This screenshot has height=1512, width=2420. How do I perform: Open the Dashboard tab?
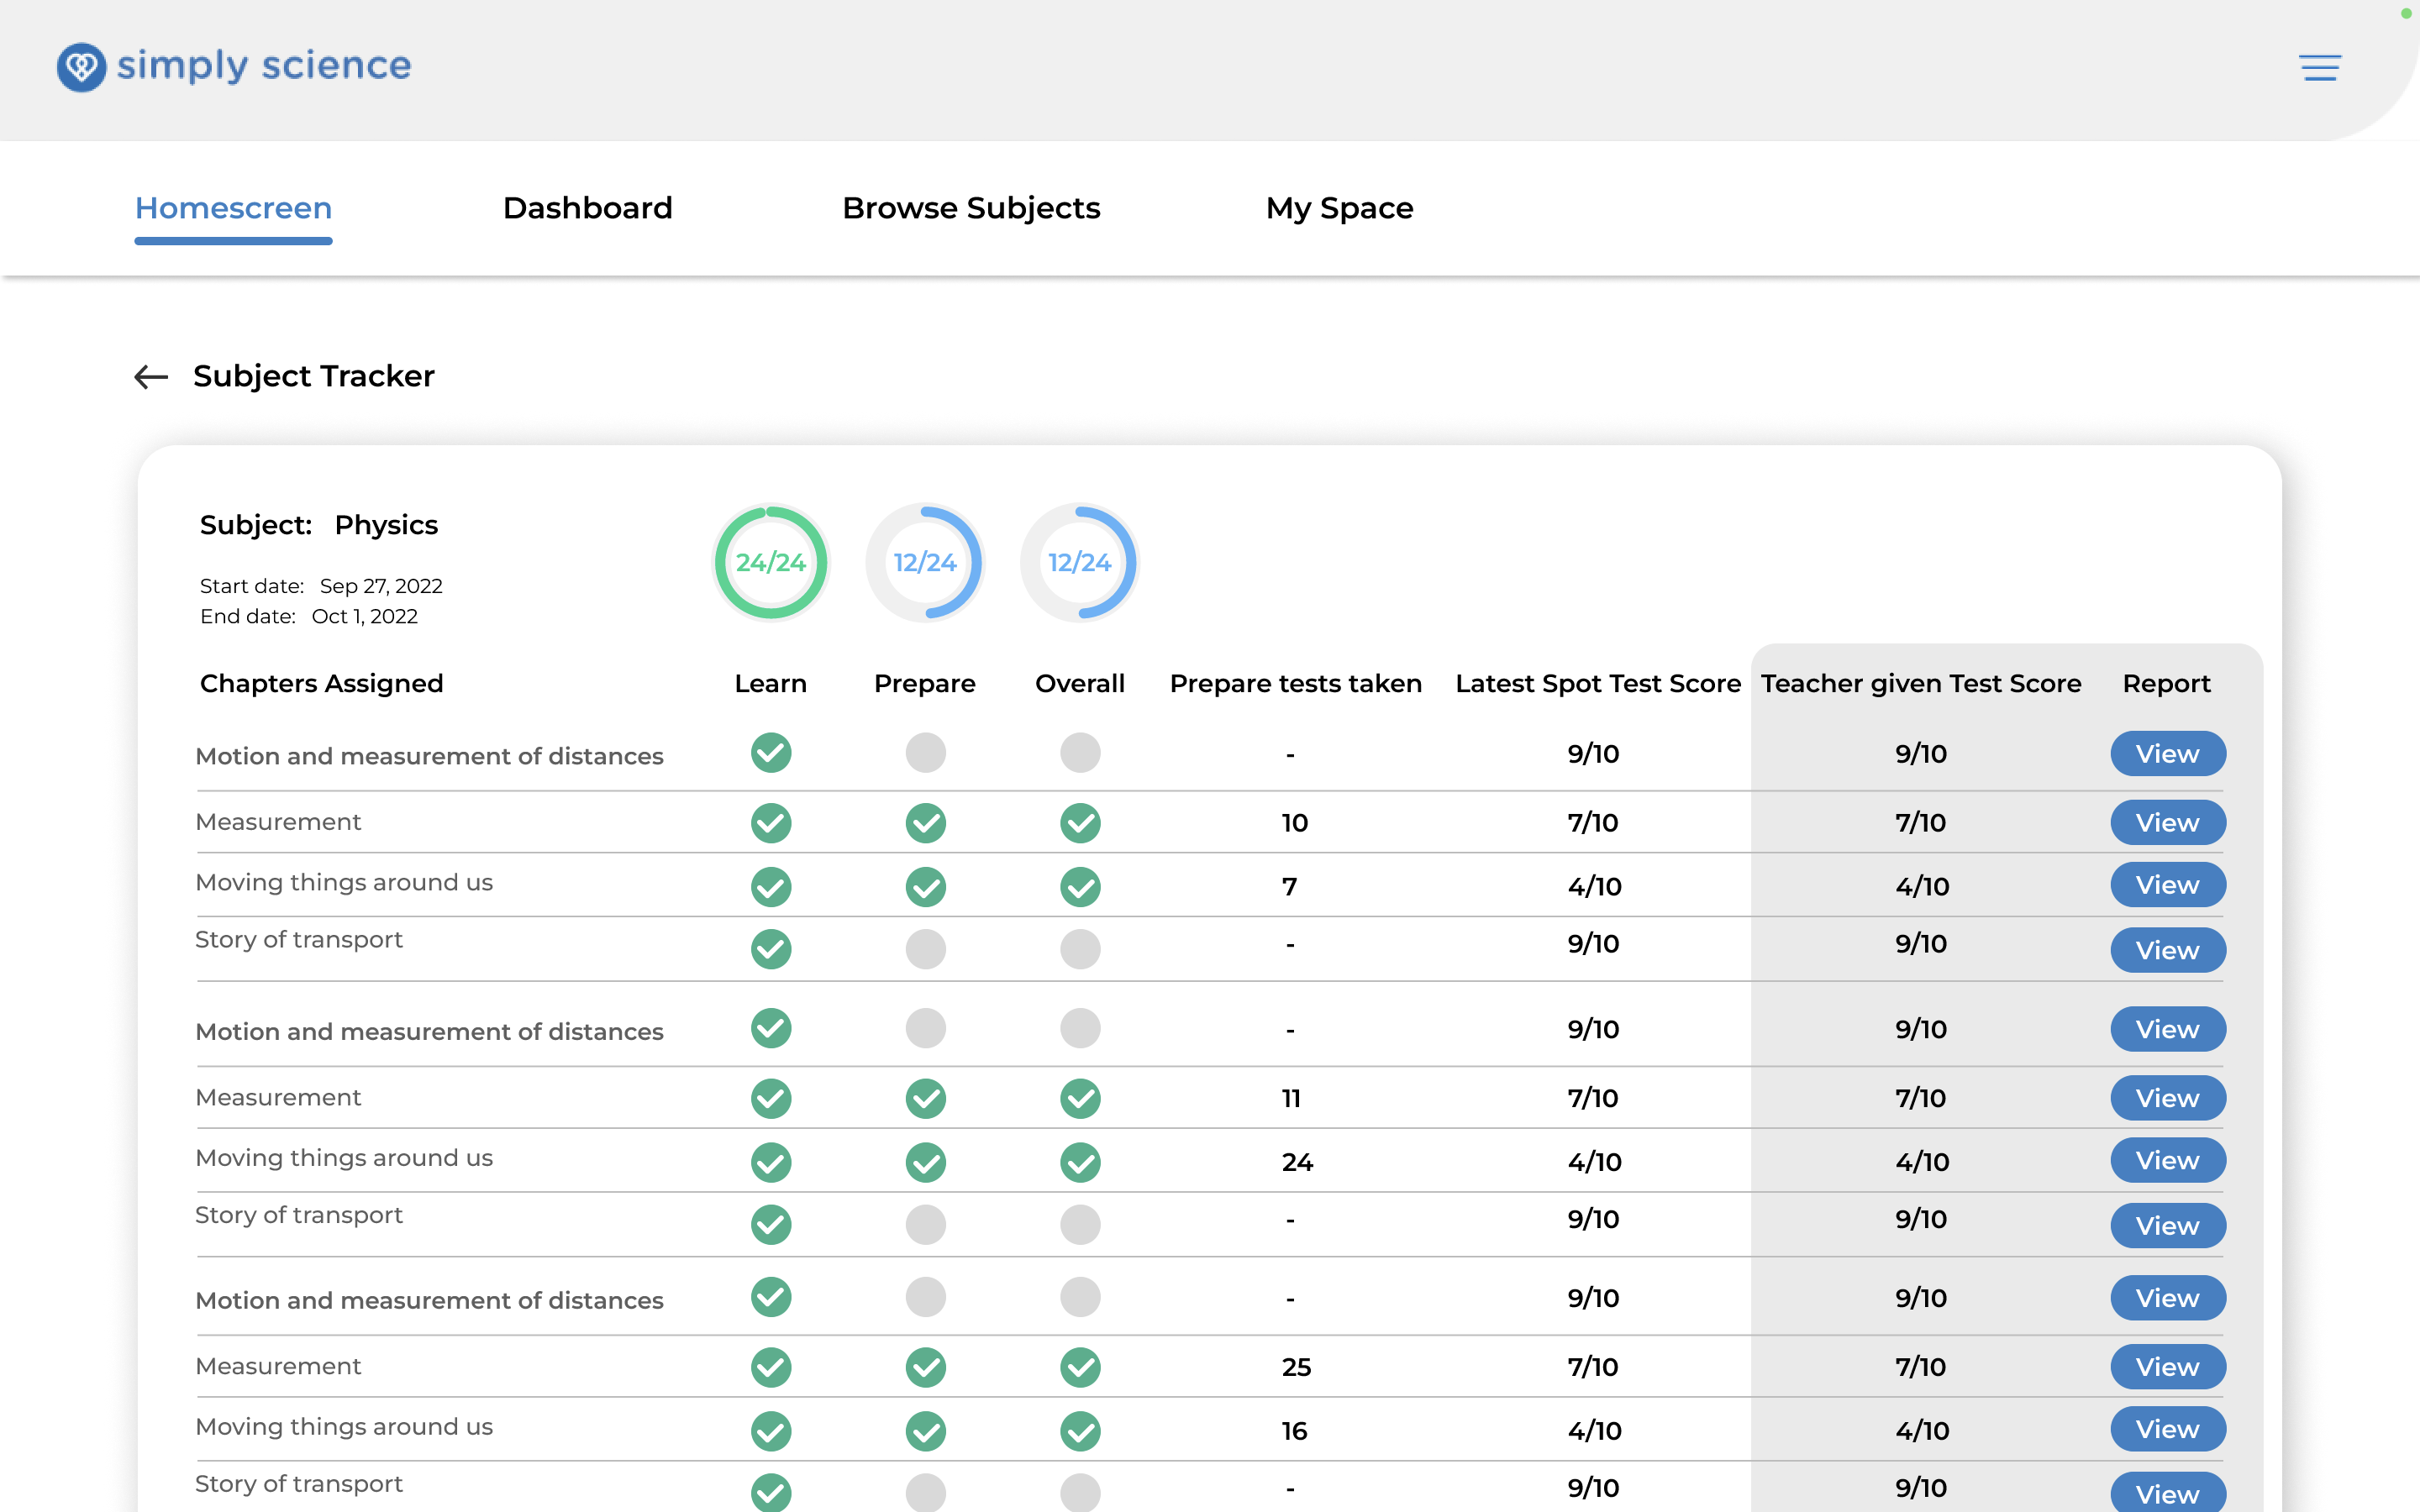(588, 208)
